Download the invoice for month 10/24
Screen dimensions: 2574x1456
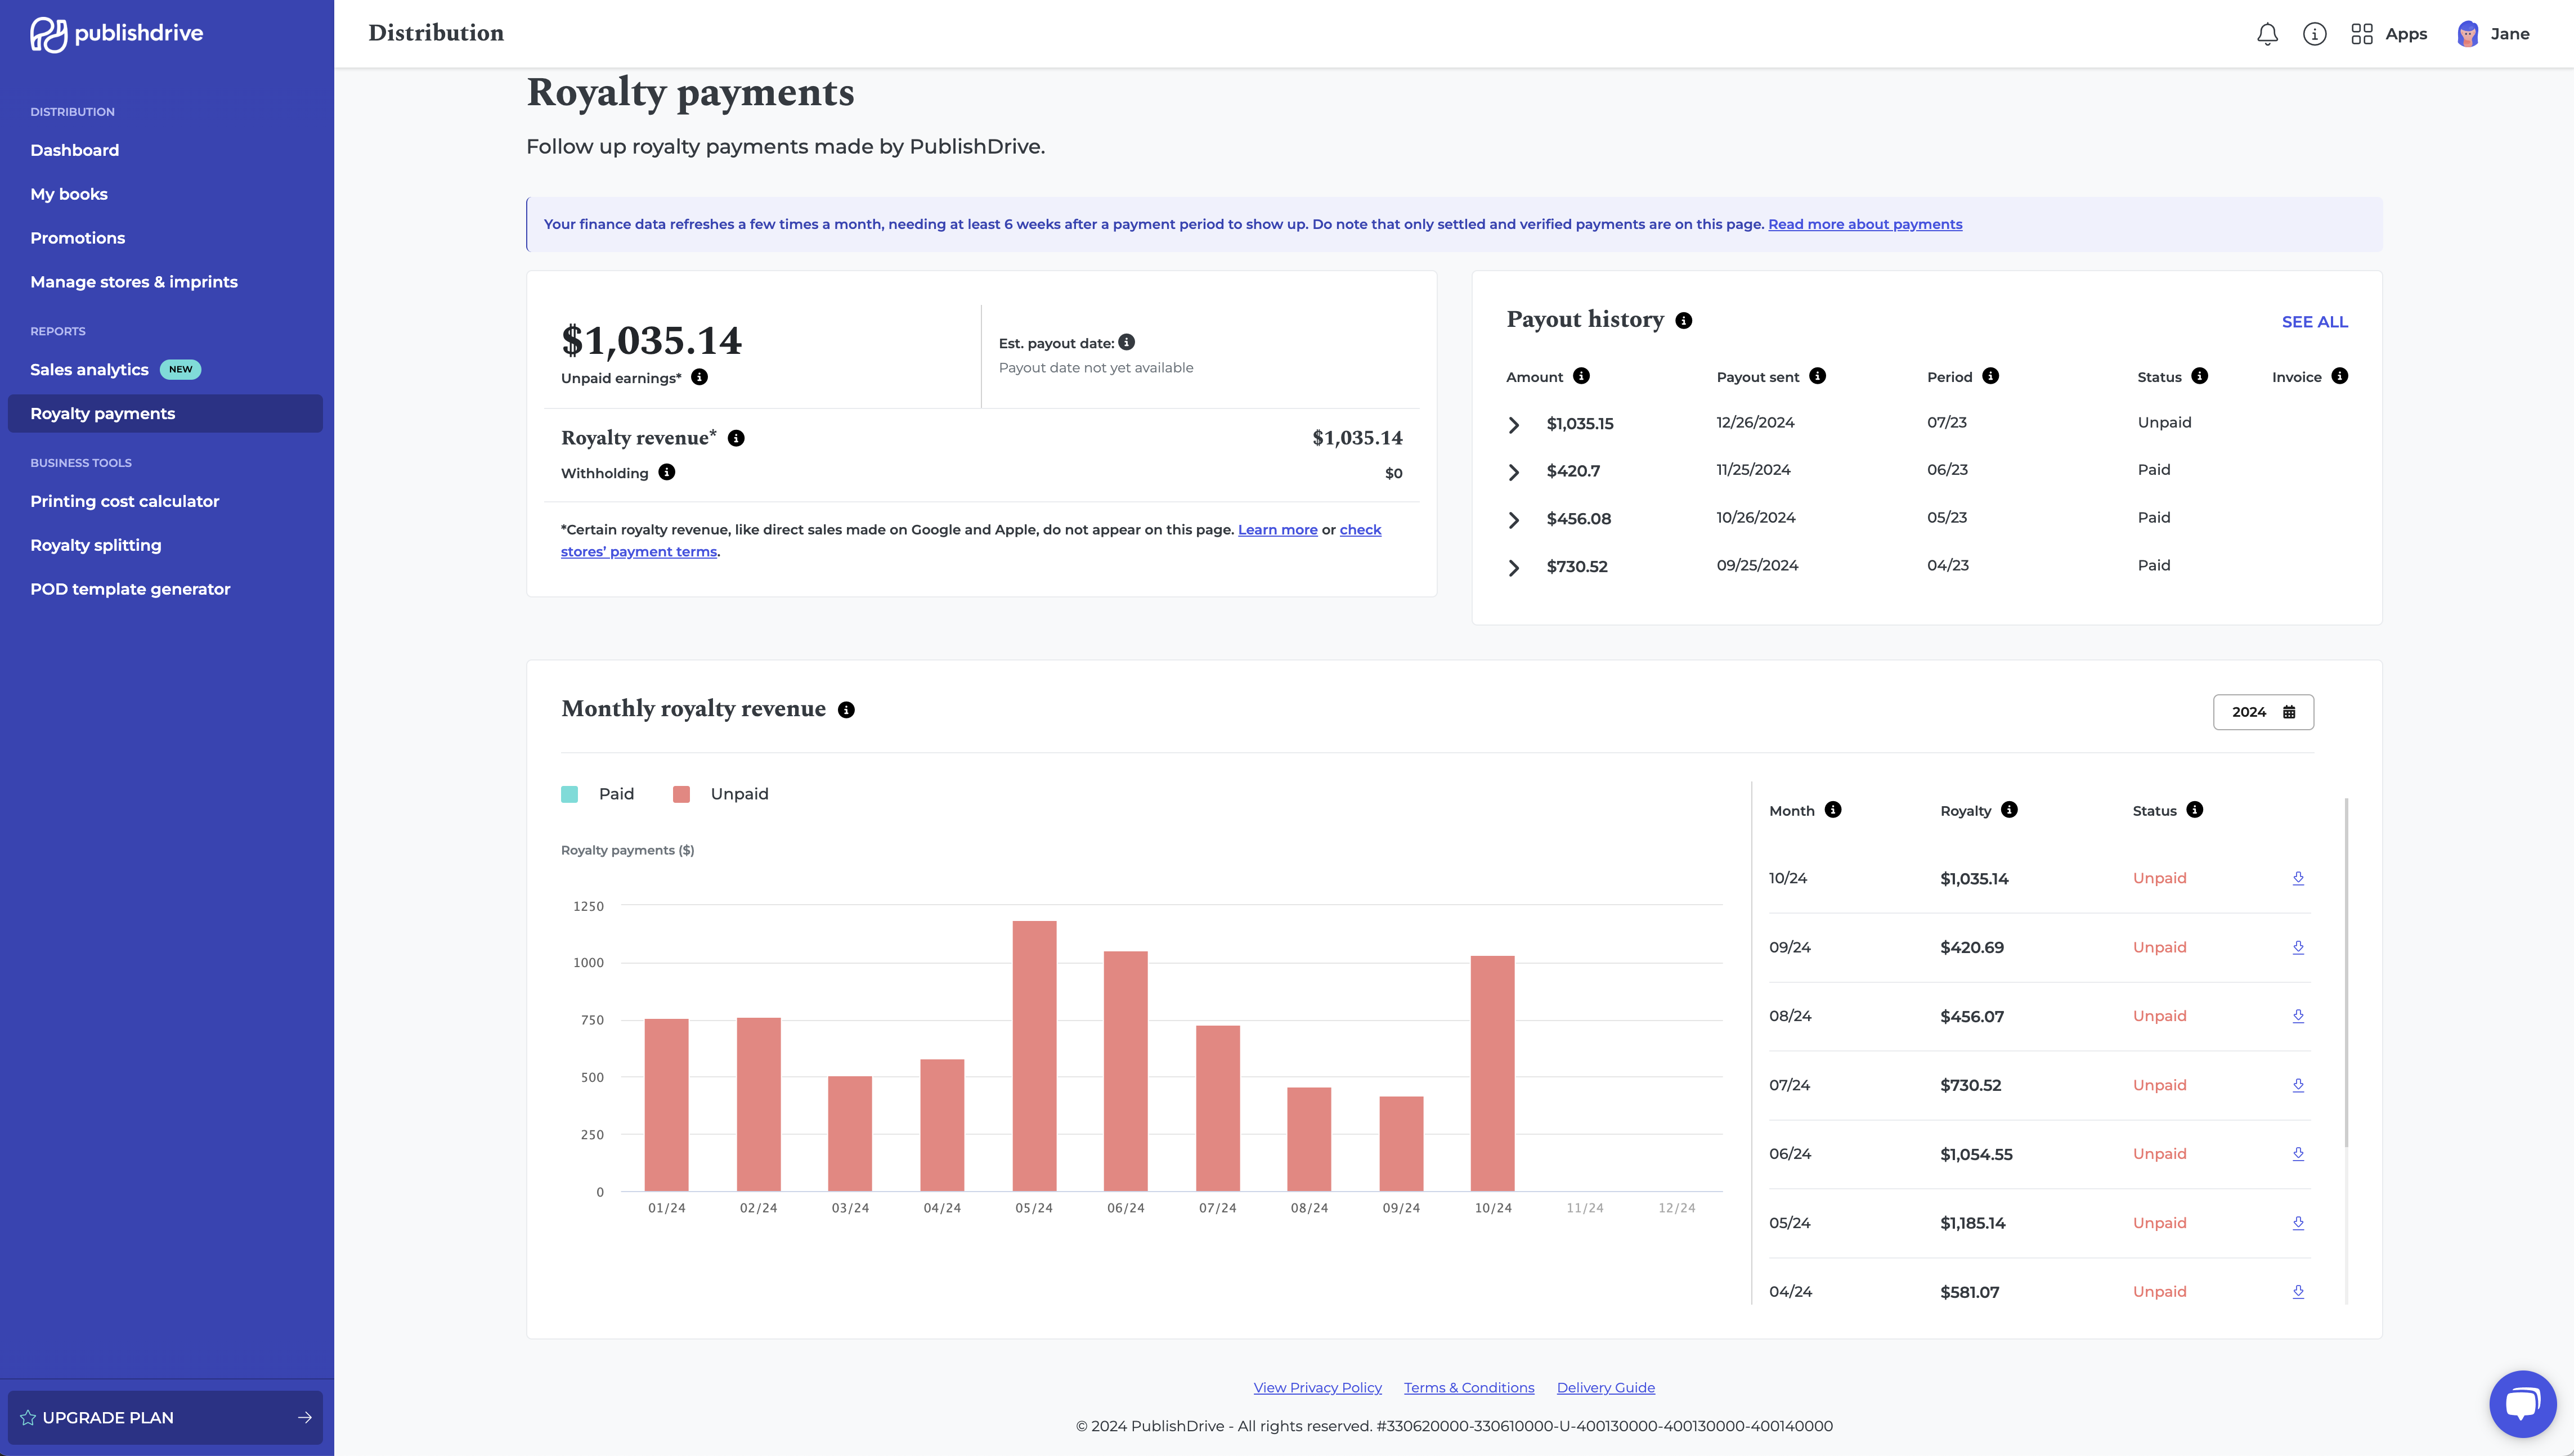coord(2299,877)
